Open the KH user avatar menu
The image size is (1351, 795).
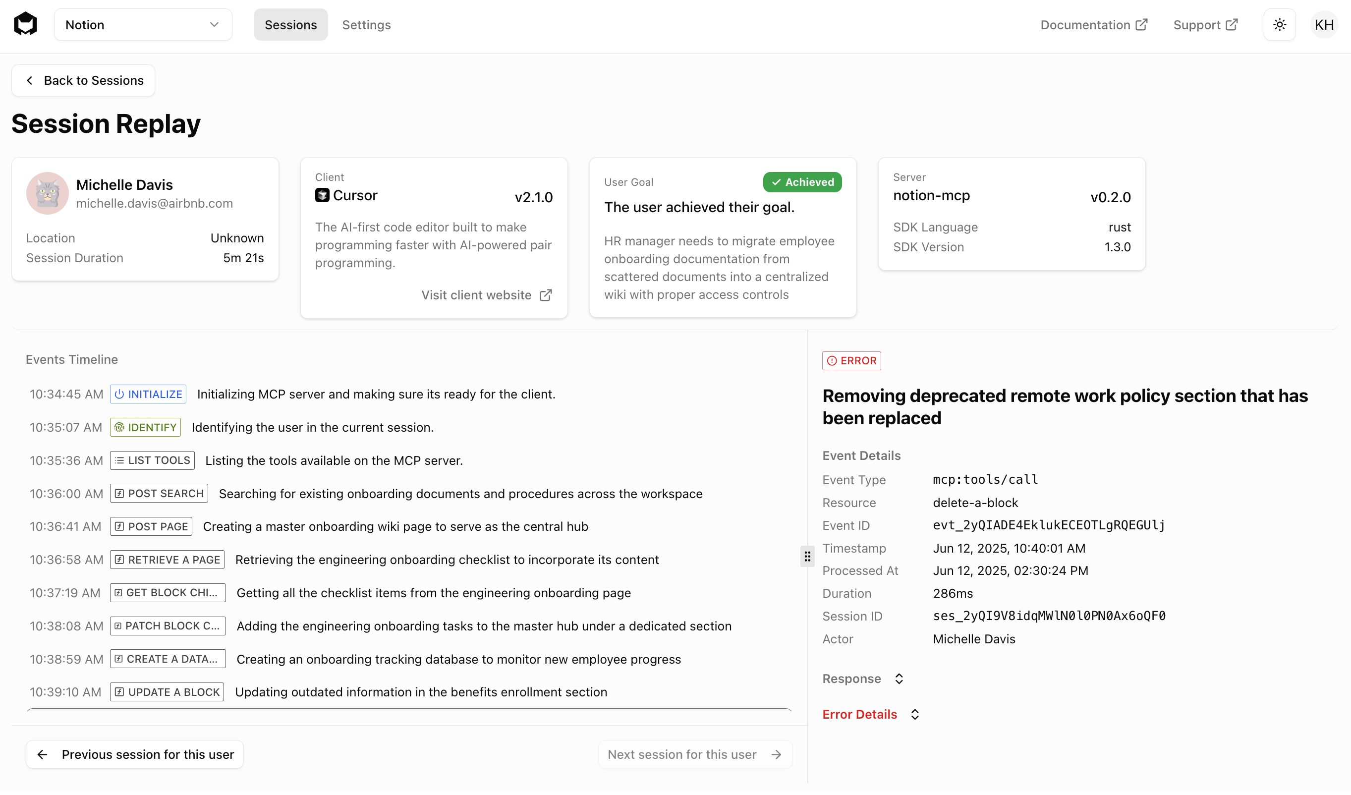(x=1324, y=25)
